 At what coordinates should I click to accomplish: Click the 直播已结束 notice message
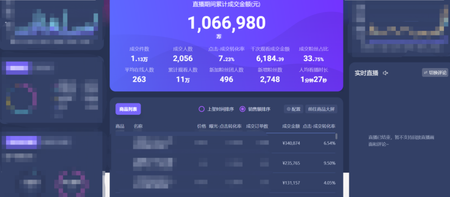[401, 141]
